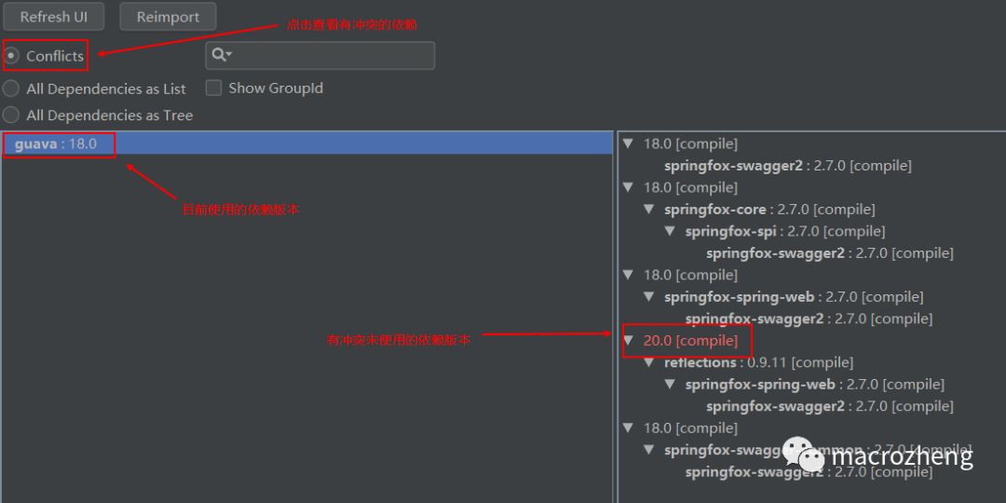This screenshot has width=1006, height=503.
Task: Collapse the springfox-core node arrow
Action: [x=648, y=210]
